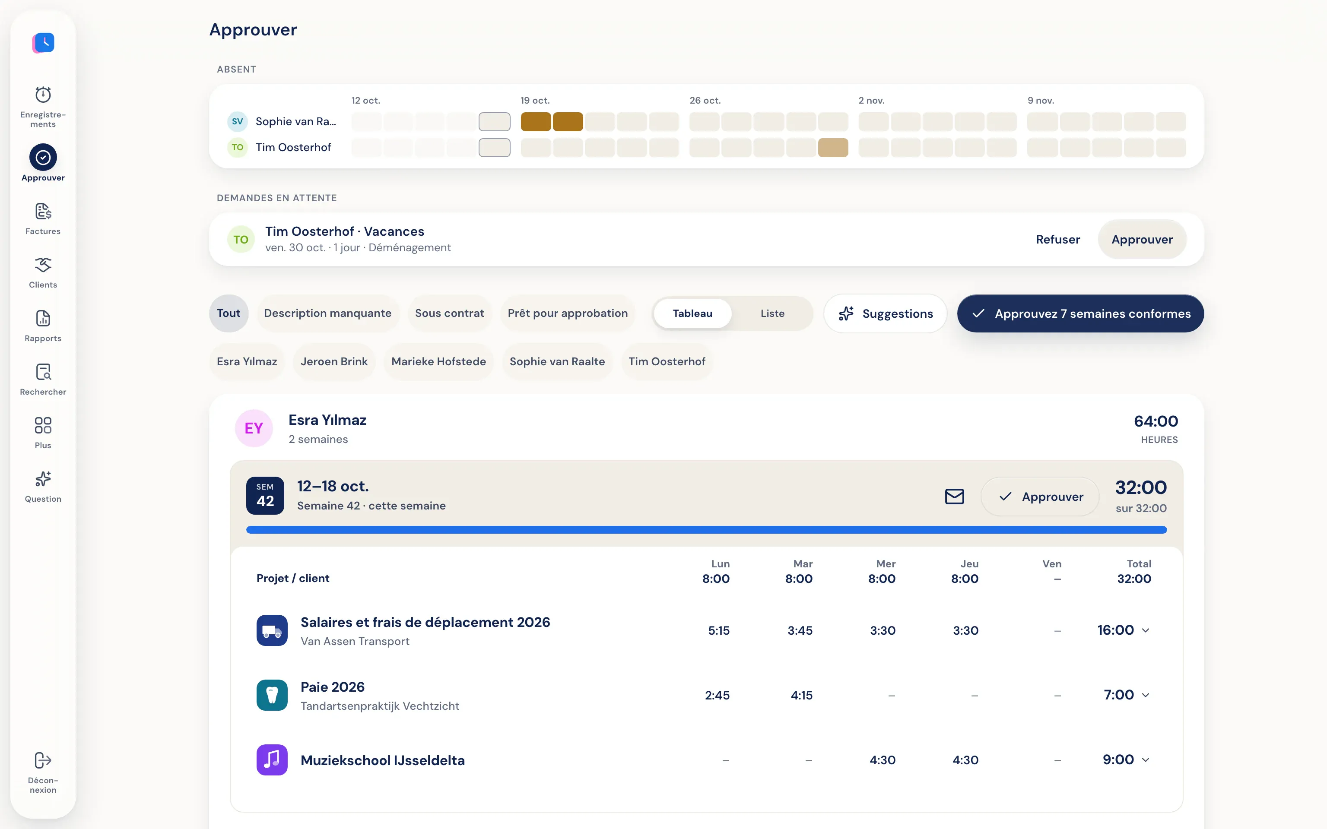Open the Rapports chart icon

coord(43,319)
